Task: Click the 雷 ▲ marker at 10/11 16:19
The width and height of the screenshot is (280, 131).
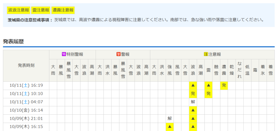Action: (208, 85)
